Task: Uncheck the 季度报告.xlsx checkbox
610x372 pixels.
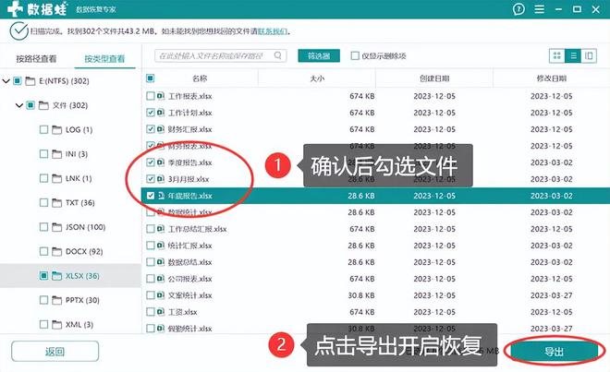Action: tap(151, 162)
